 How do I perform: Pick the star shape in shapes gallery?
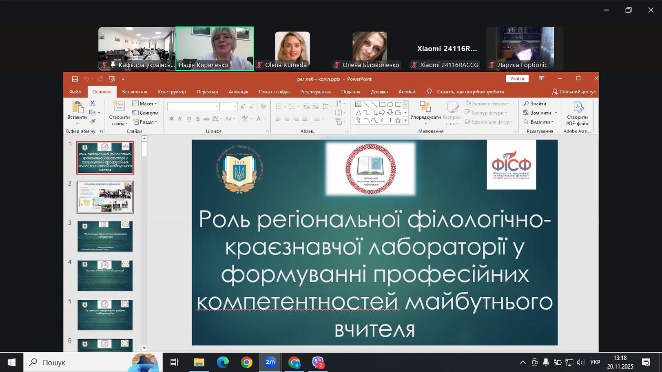pos(398,121)
